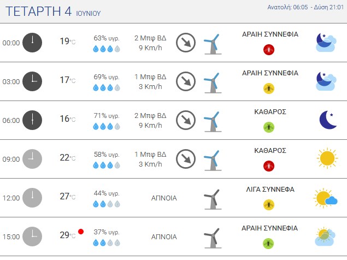The image size is (347, 260).
Task: Click the moon and cloud icon at 00:00
Action: 326,43
